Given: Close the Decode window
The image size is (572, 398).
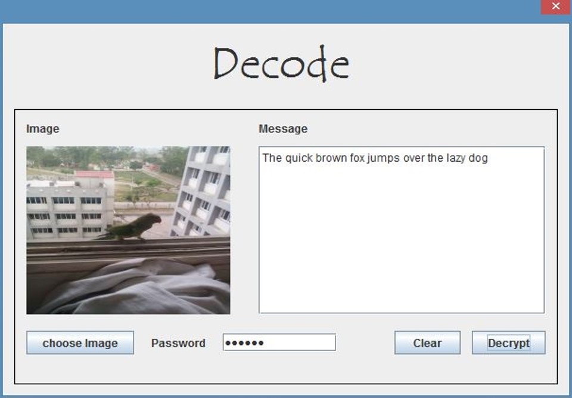Looking at the screenshot, I should click(x=555, y=7).
